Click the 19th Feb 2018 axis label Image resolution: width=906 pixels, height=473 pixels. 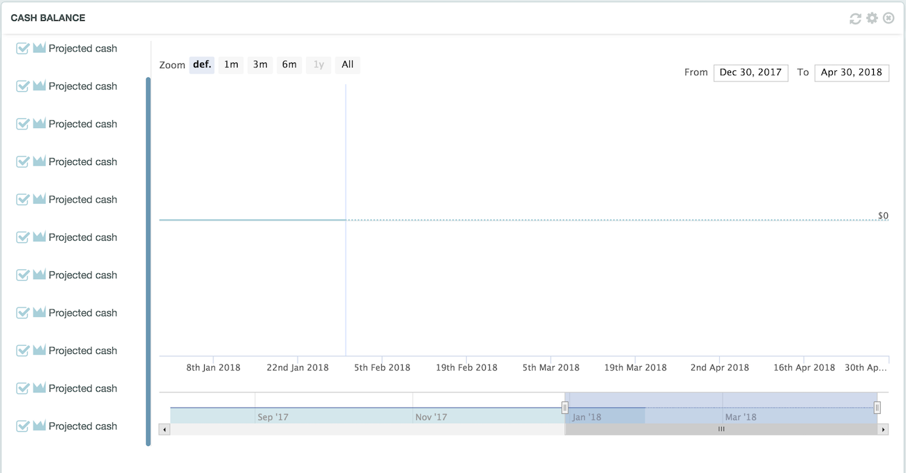click(466, 367)
